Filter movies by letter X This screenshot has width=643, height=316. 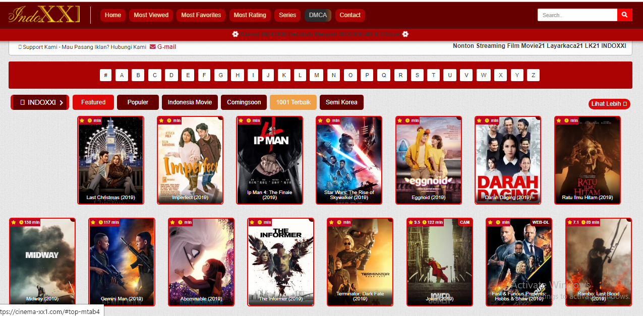[500, 76]
